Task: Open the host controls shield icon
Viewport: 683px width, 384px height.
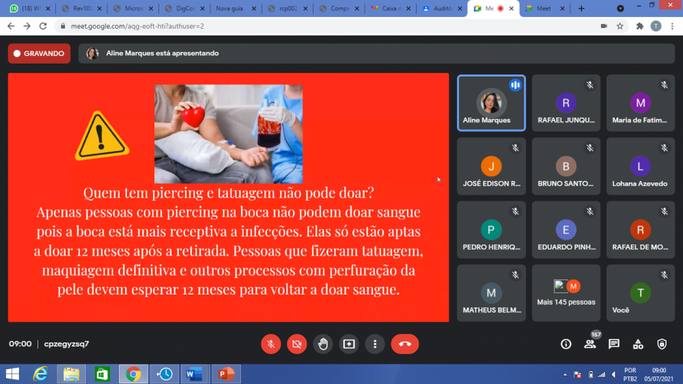Action: point(661,344)
